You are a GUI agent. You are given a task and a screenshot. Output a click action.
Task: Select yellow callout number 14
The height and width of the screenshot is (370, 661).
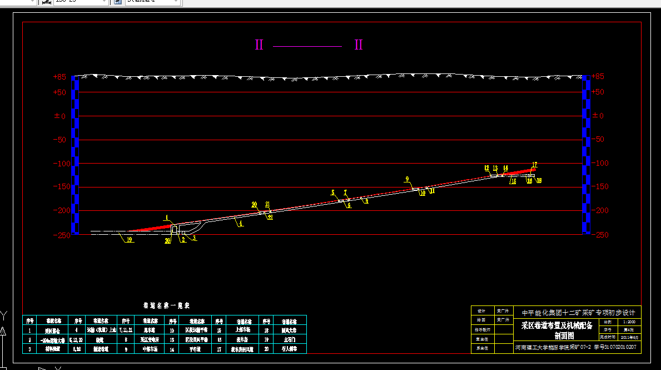pos(505,168)
